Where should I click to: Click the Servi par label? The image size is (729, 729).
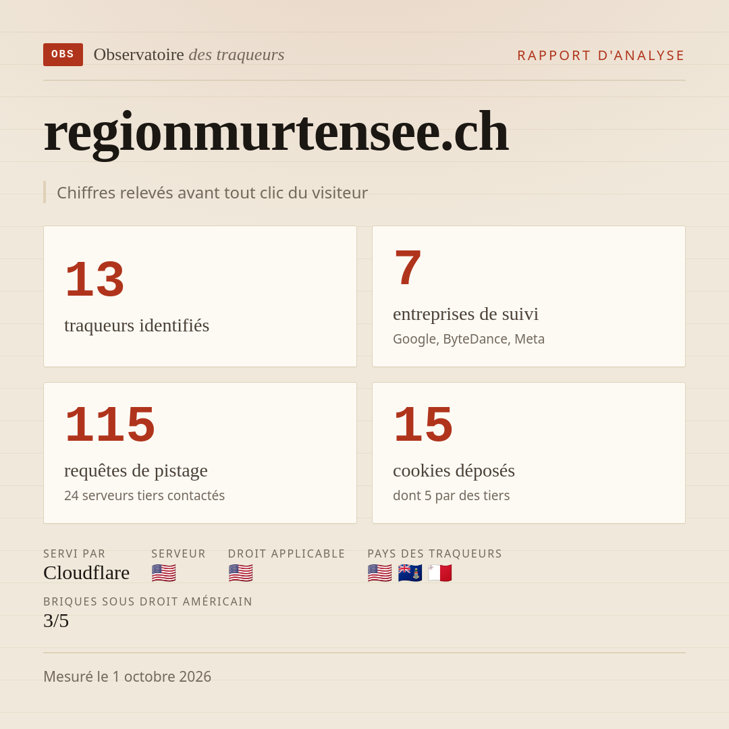point(74,553)
